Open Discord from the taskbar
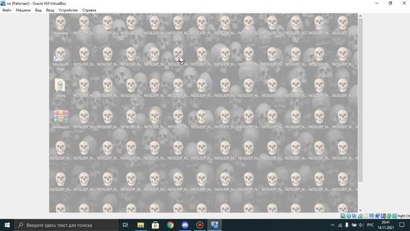 pyautogui.click(x=185, y=225)
